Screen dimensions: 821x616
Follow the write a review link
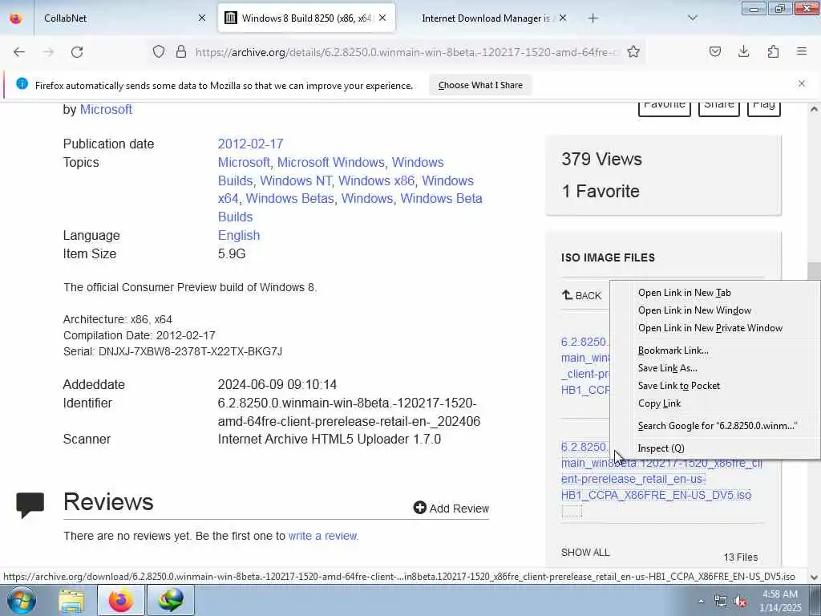pyautogui.click(x=323, y=536)
